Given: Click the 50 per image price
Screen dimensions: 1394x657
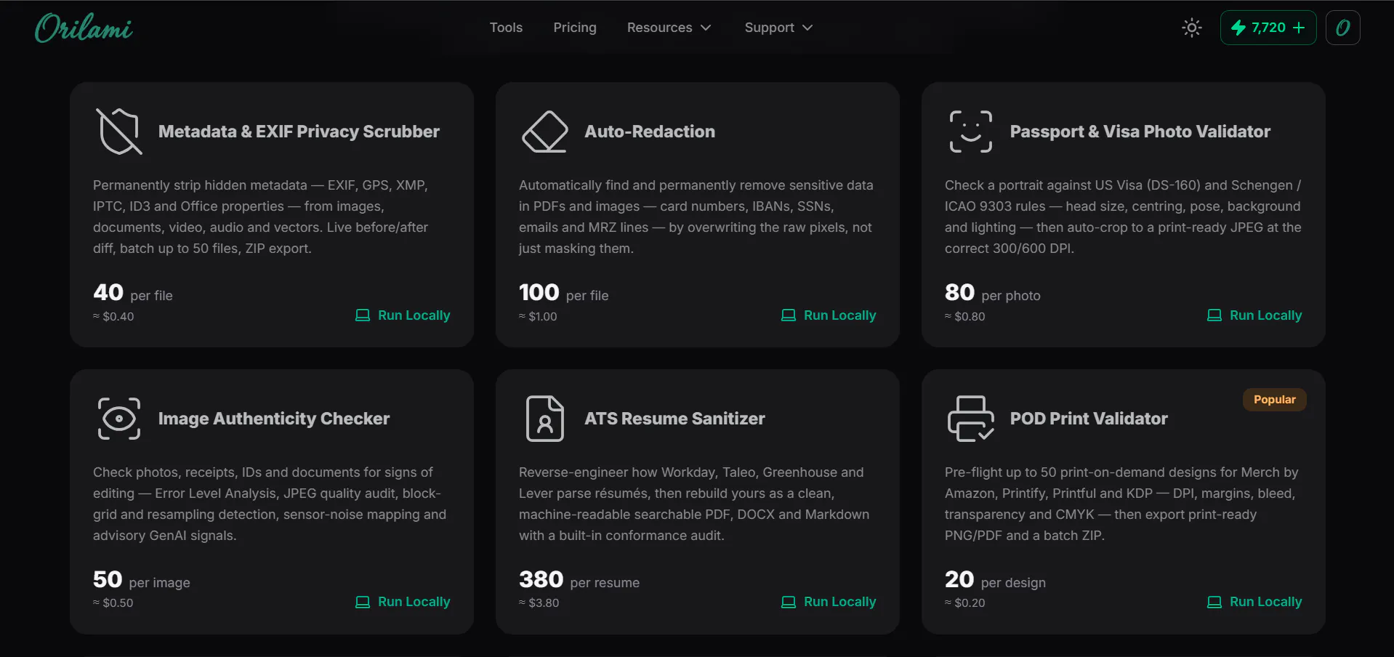Looking at the screenshot, I should tap(142, 580).
